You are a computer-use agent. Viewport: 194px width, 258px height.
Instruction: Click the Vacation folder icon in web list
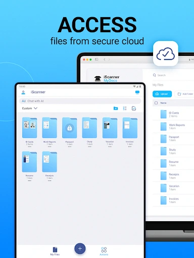coord(163,188)
